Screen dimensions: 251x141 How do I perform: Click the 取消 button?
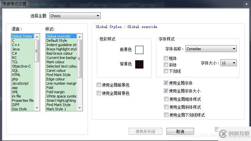[180, 131]
